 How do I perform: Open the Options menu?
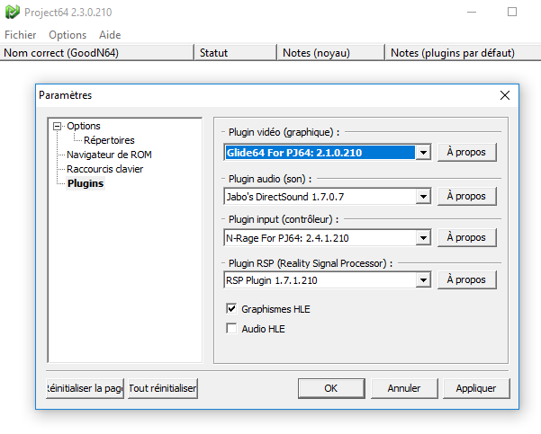[x=68, y=35]
